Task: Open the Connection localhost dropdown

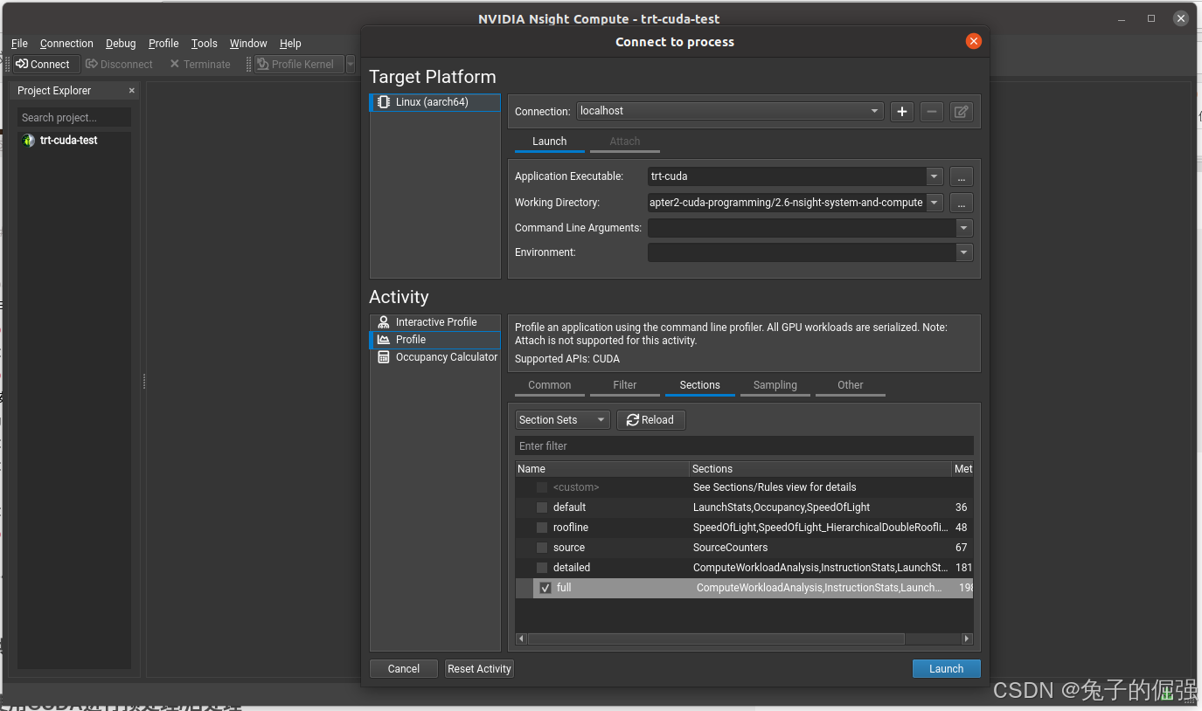Action: 730,111
